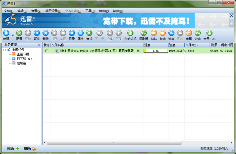The width and height of the screenshot is (236, 154).
Task: Open the 自动关机 auto shutdown tool
Action: (130, 33)
